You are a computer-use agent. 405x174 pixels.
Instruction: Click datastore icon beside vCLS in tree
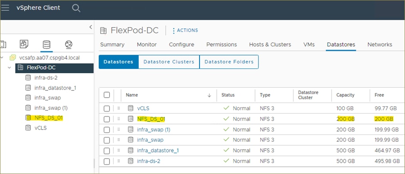28,128
